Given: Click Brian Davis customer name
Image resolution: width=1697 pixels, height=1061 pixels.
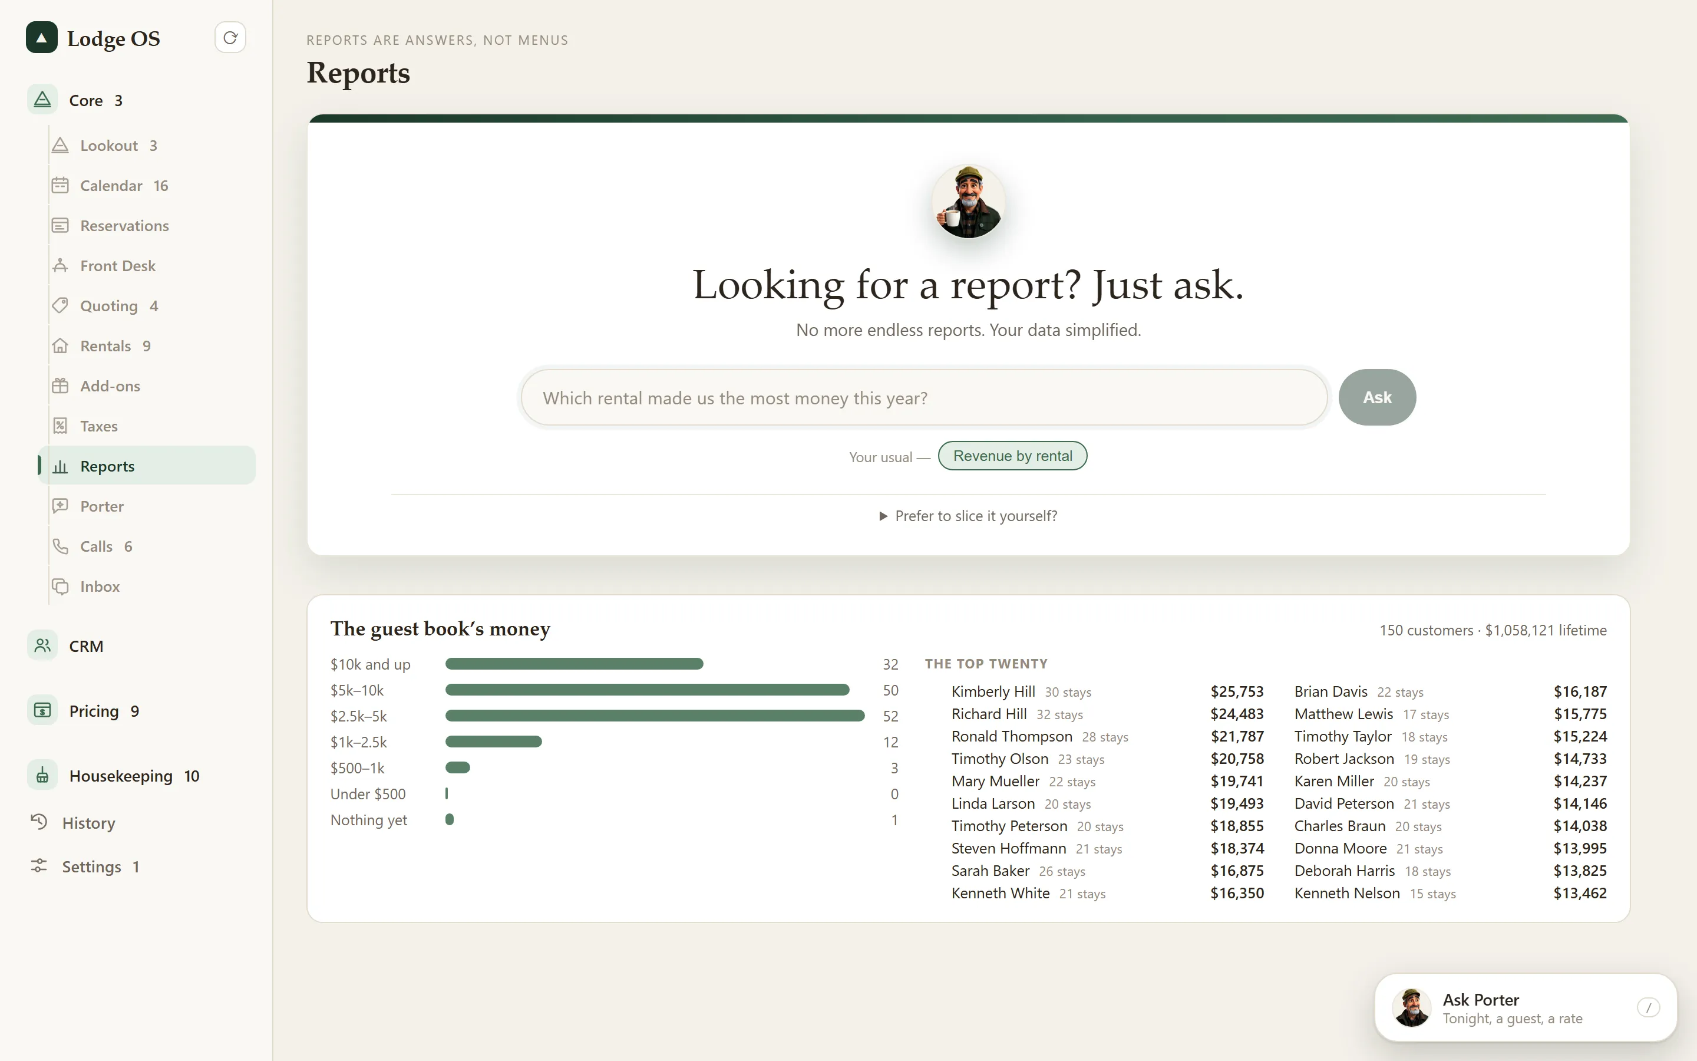Looking at the screenshot, I should 1330,691.
